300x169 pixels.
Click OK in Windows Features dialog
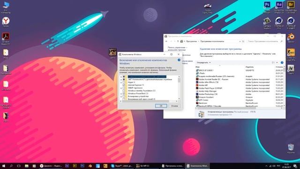pyautogui.click(x=161, y=106)
